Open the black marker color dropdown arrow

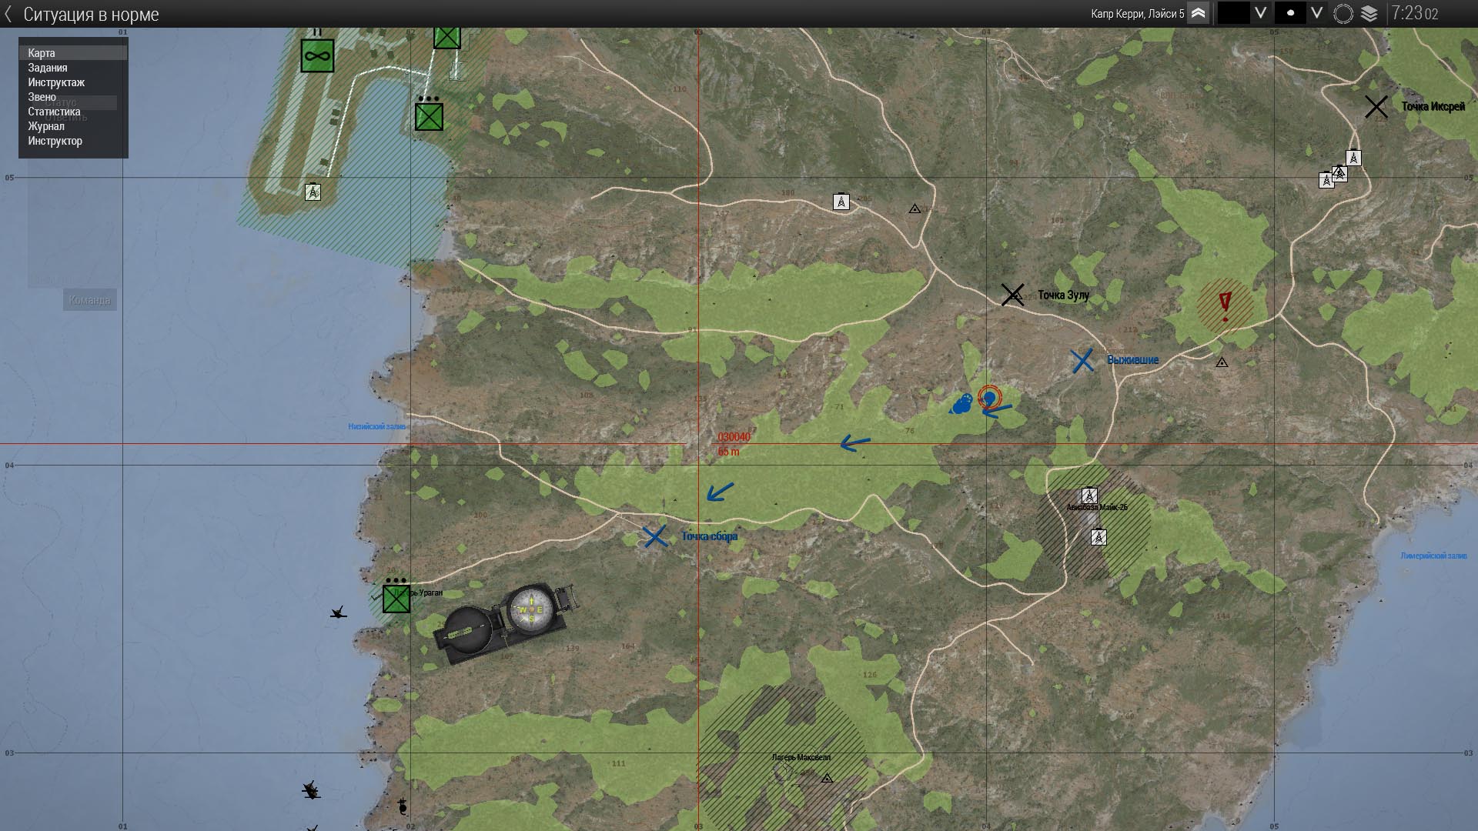click(x=1260, y=13)
